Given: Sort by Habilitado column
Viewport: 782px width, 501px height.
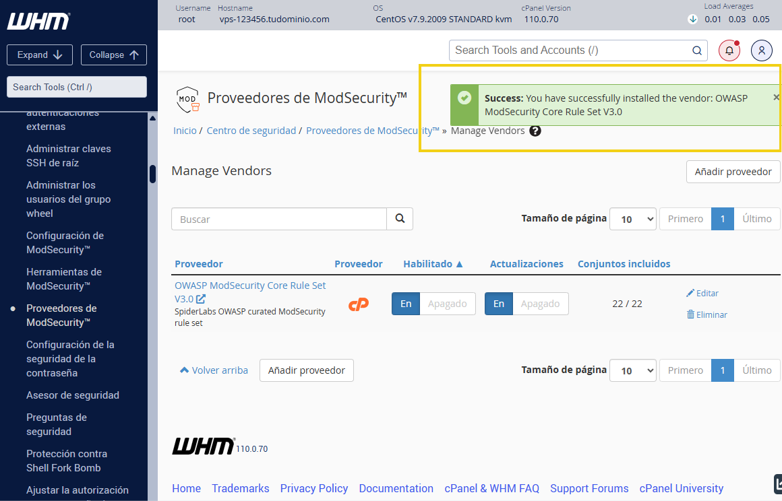Looking at the screenshot, I should (433, 264).
